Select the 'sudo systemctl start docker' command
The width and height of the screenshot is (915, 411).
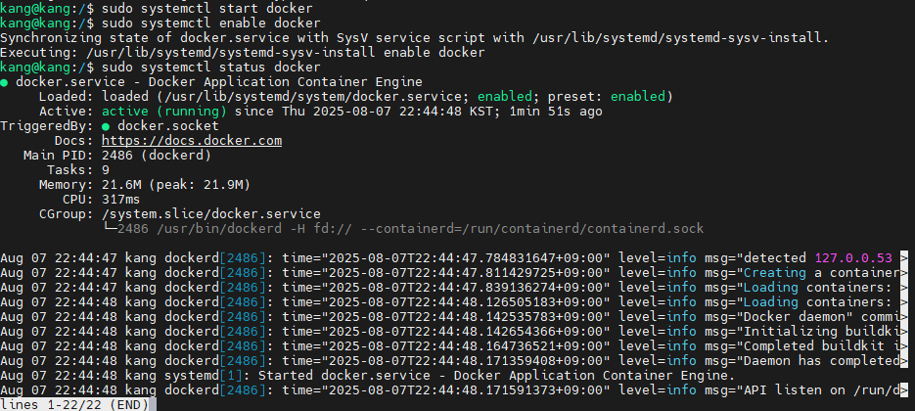(206, 9)
